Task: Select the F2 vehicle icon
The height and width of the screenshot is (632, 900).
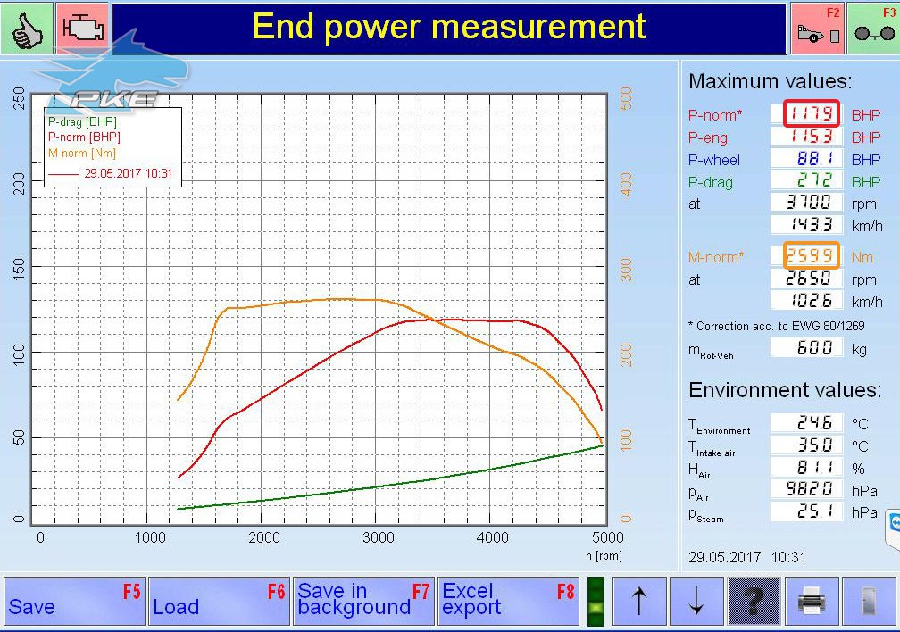Action: coord(818,29)
